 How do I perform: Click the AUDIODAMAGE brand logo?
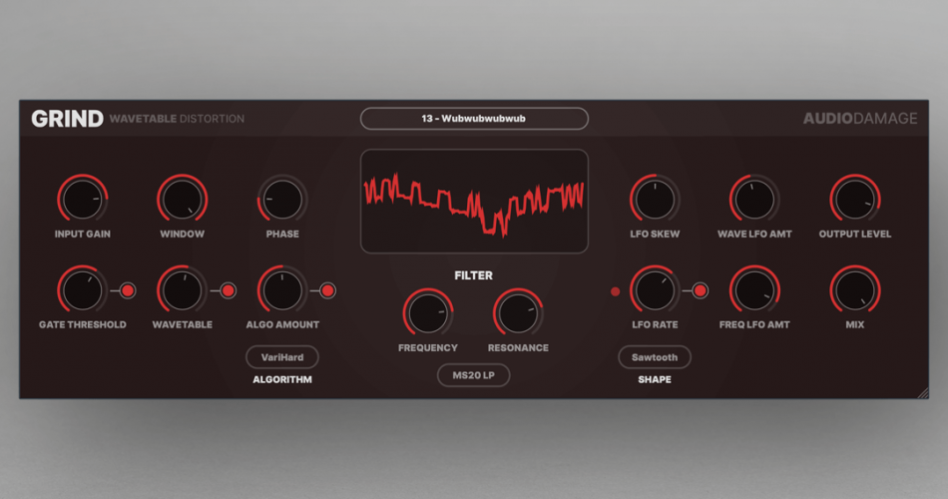point(860,119)
